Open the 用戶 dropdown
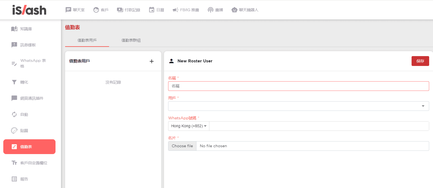This screenshot has width=433, height=188. [x=299, y=106]
